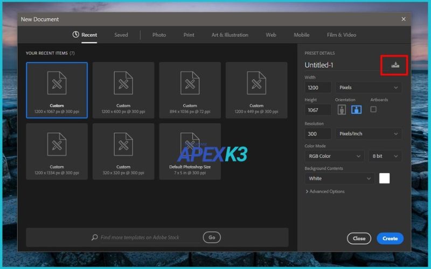Image resolution: width=431 pixels, height=269 pixels.
Task: Open the width units Pixels dropdown
Action: point(369,87)
